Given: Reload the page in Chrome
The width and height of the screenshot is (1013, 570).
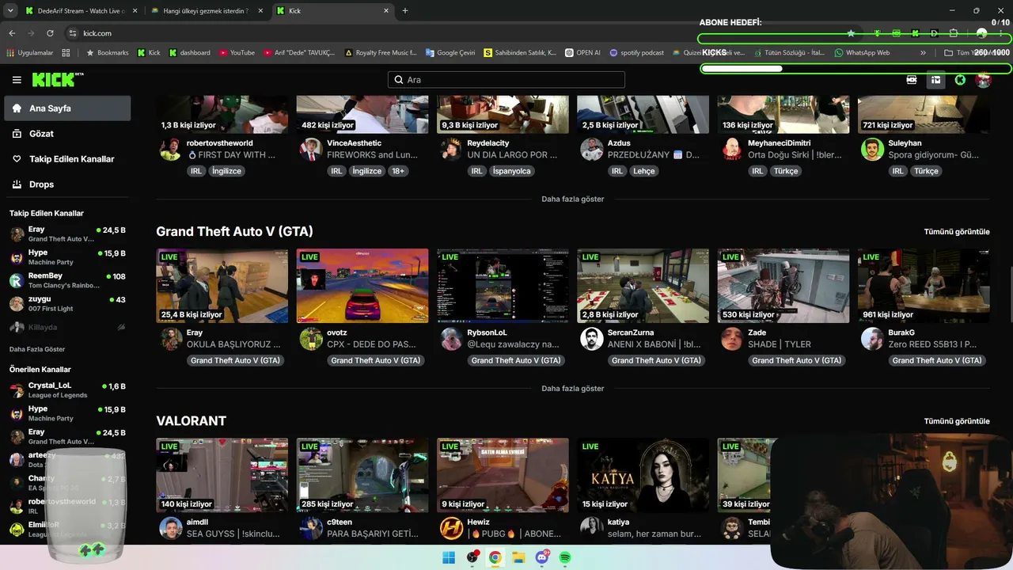Looking at the screenshot, I should point(50,33).
